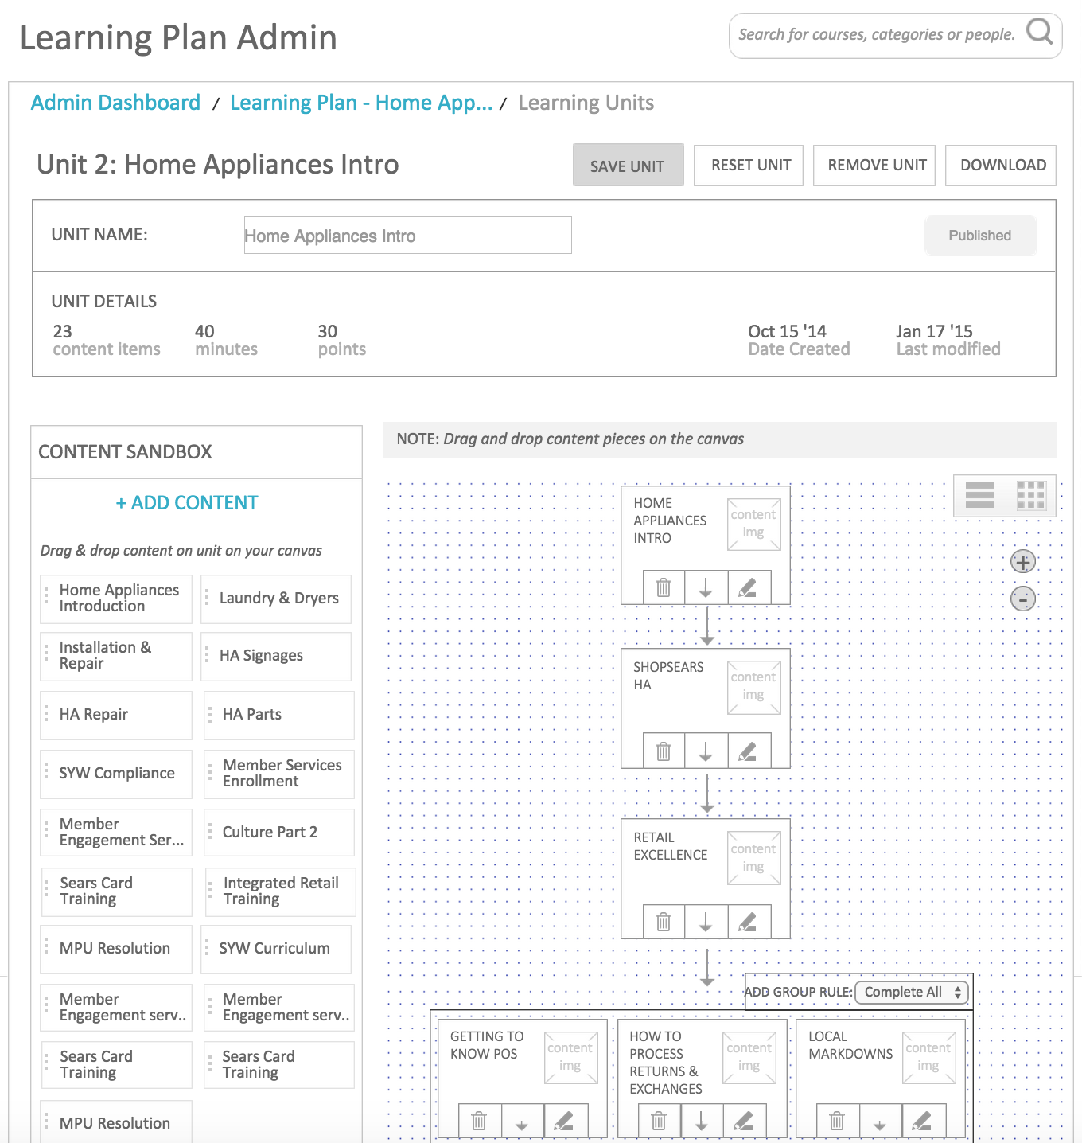Image resolution: width=1082 pixels, height=1143 pixels.
Task: Zoom out the canvas with minus icon
Action: [x=1023, y=599]
